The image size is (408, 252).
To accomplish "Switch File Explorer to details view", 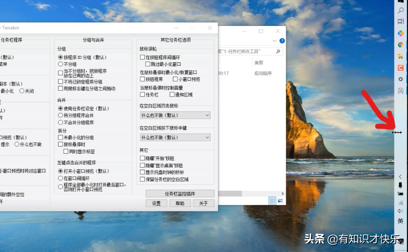I will coord(272,200).
